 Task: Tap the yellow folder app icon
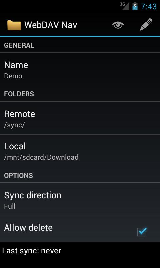click(14, 25)
